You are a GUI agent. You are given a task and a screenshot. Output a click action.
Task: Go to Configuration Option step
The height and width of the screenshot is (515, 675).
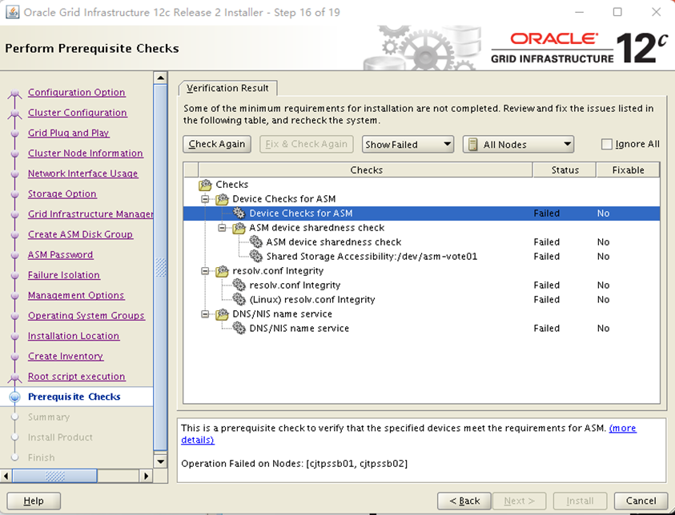tap(77, 93)
